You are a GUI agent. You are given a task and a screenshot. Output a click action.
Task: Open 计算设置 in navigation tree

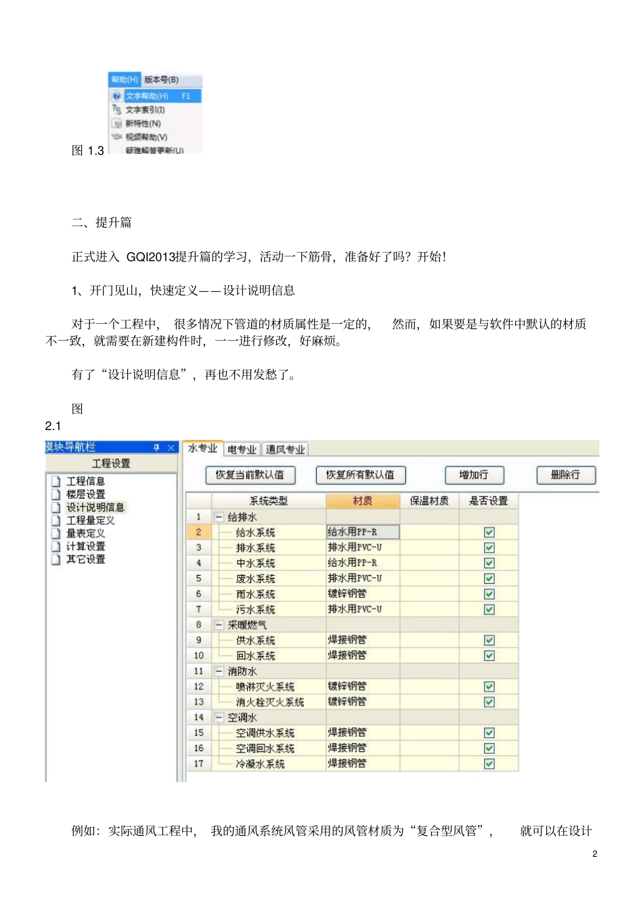pos(85,546)
